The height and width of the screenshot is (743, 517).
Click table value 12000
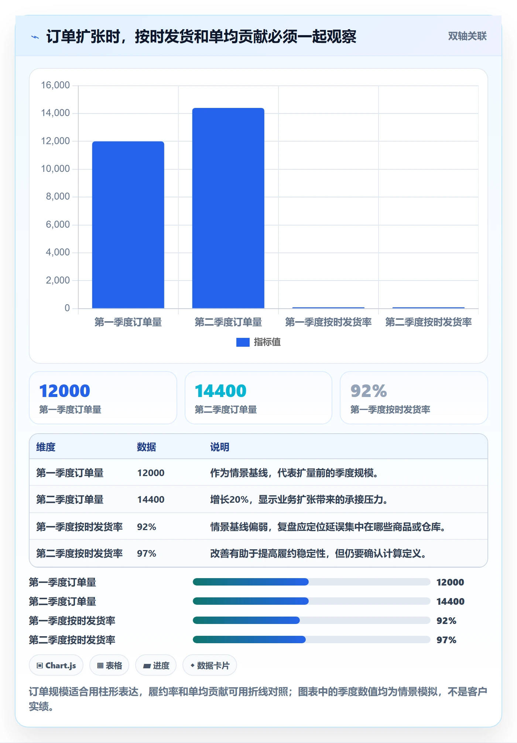[151, 473]
